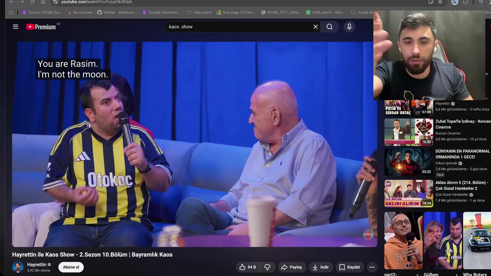Click the channel watermark in video corner

[x=368, y=234]
